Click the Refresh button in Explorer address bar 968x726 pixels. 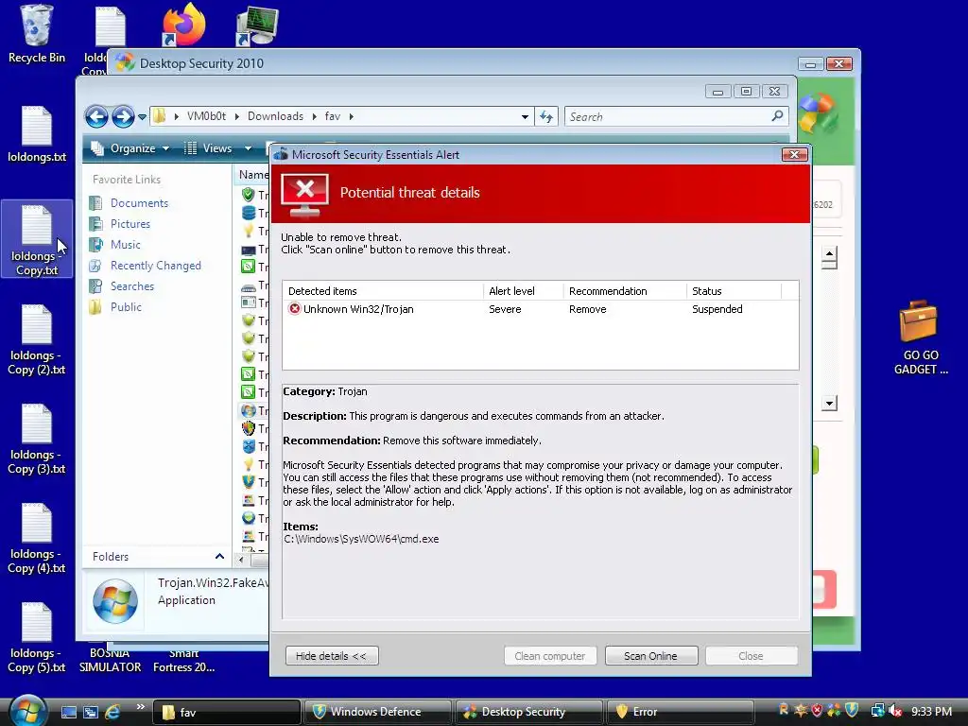click(546, 116)
